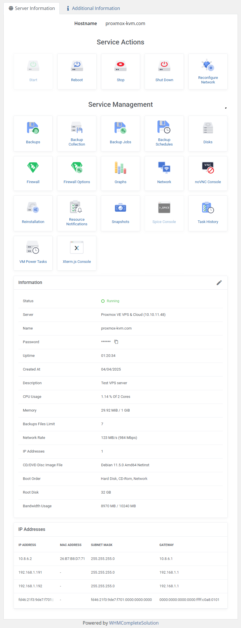Click the Shut Down power icon

coord(164,66)
